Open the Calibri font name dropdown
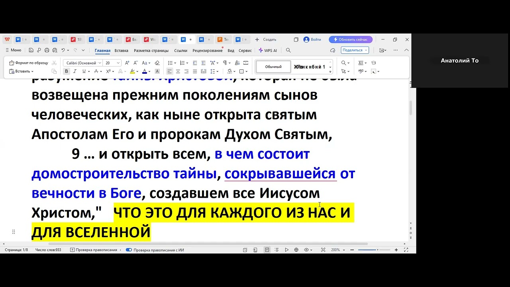This screenshot has width=510, height=287. click(x=100, y=63)
